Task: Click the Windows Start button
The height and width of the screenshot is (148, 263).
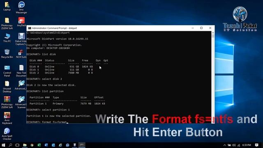Action: pyautogui.click(x=3, y=145)
